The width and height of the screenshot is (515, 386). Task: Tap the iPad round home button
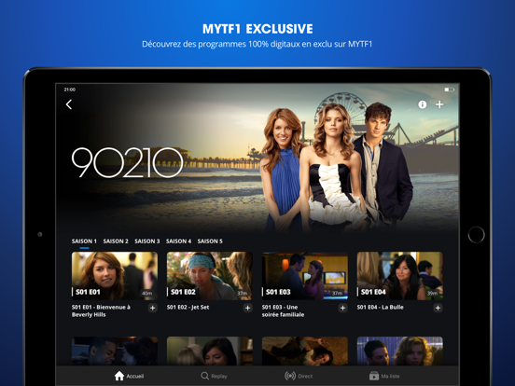click(476, 235)
